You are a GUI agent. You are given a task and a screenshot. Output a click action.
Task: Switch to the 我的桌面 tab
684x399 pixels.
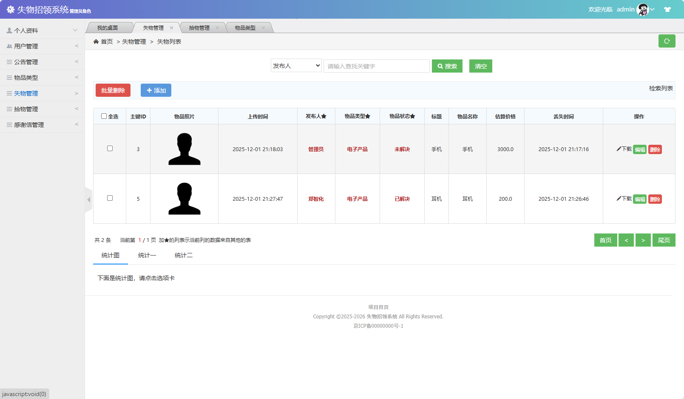(x=108, y=28)
